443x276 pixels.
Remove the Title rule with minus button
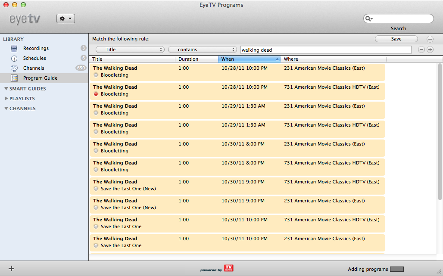(421, 50)
